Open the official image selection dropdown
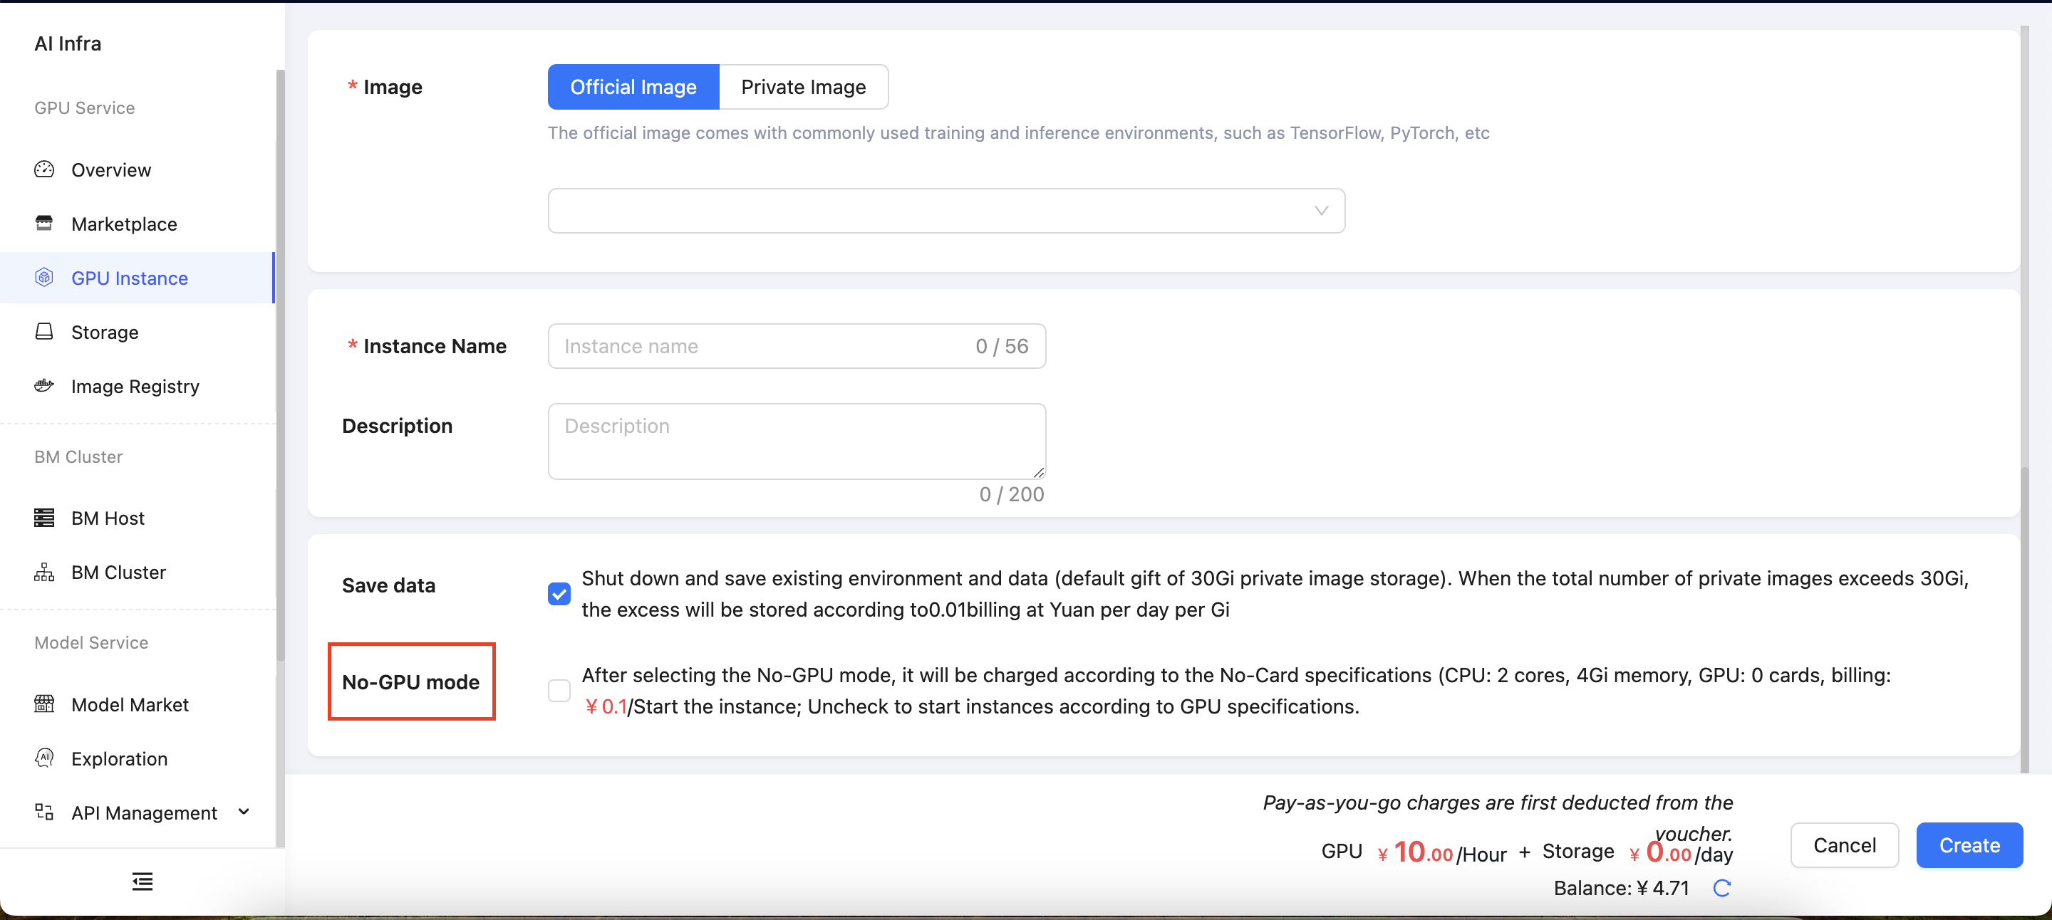2052x920 pixels. (x=946, y=211)
